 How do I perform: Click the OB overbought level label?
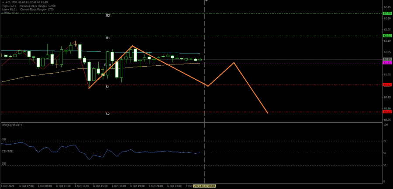click(x=4, y=140)
